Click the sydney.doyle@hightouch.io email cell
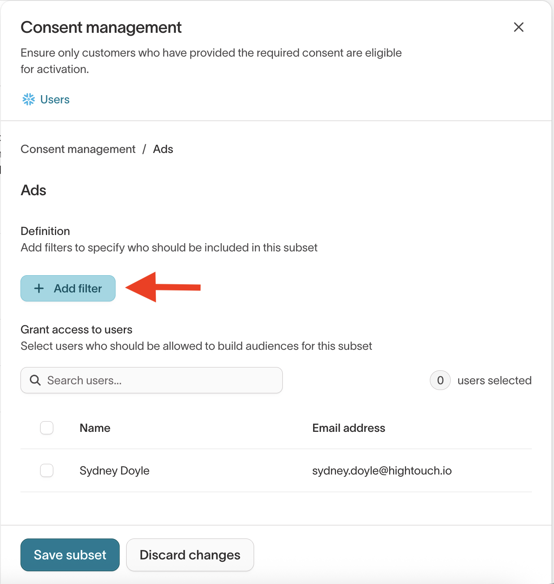554x584 pixels. point(381,471)
